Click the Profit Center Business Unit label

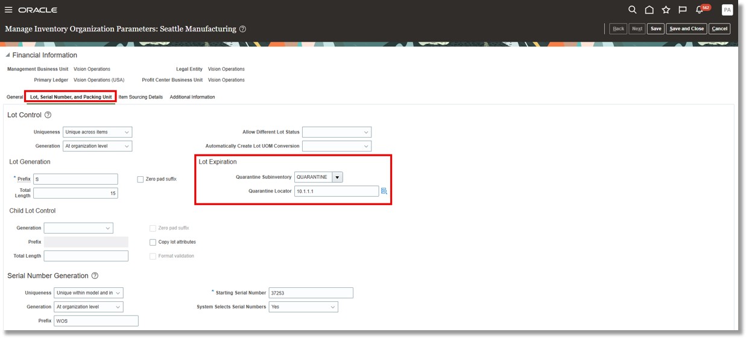coord(172,80)
